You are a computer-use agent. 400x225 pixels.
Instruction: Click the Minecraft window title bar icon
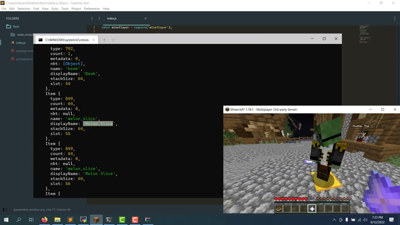click(227, 110)
